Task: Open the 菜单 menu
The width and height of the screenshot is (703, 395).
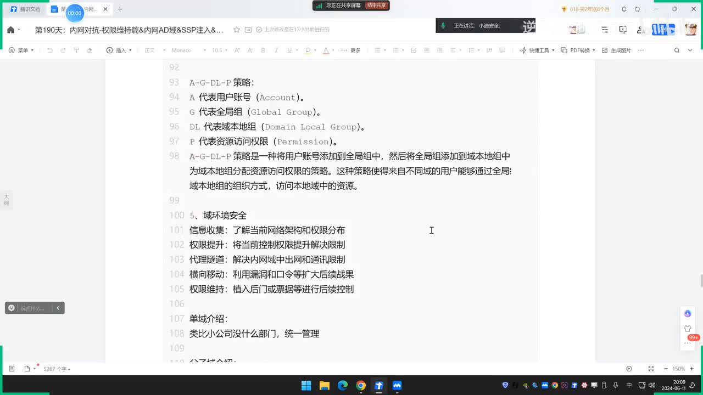Action: click(21, 50)
